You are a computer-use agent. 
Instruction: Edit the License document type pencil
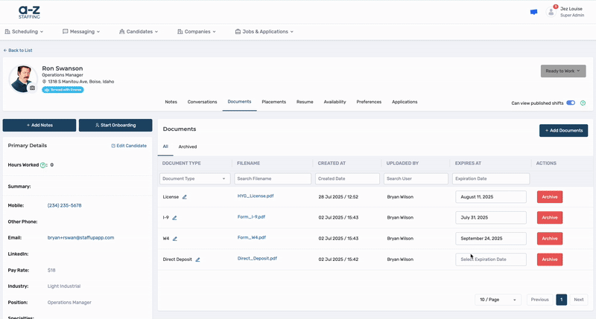point(184,197)
